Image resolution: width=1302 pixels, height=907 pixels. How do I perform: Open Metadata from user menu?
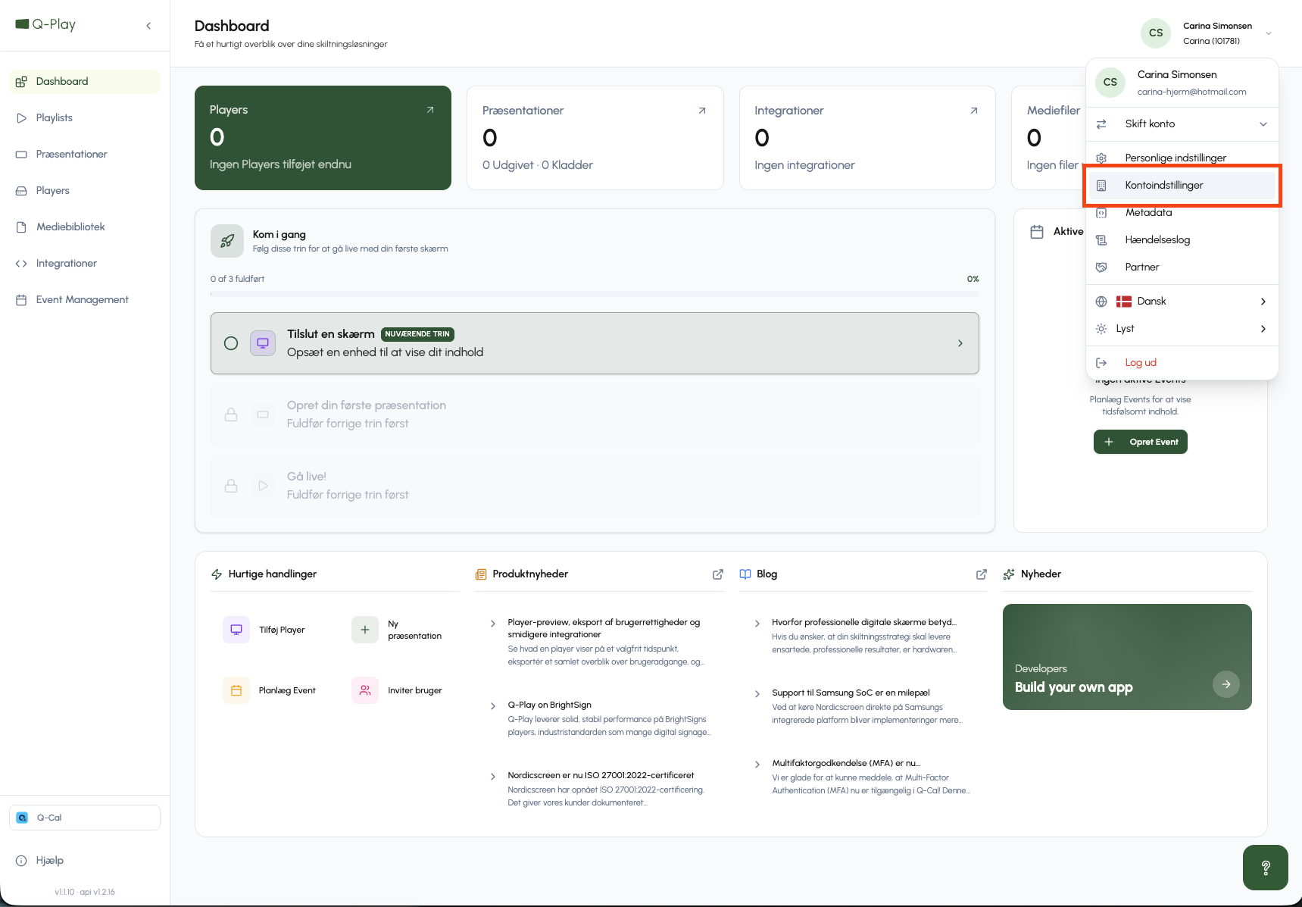[x=1182, y=212]
